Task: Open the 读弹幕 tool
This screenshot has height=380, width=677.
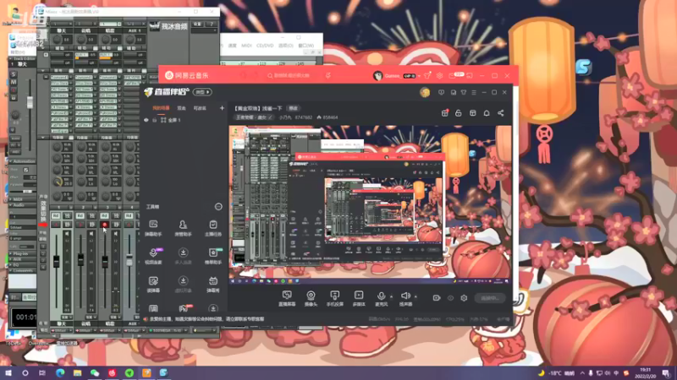Action: pos(153,285)
